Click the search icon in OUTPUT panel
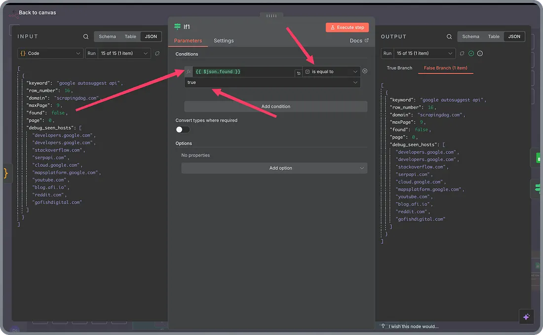 (449, 37)
